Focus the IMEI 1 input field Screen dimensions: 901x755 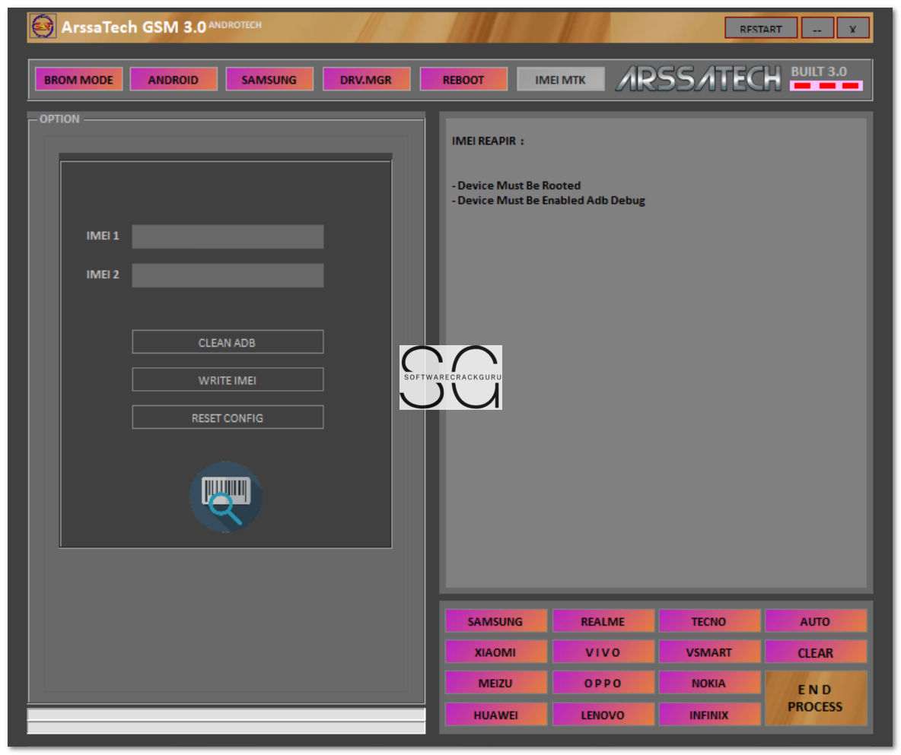tap(228, 236)
